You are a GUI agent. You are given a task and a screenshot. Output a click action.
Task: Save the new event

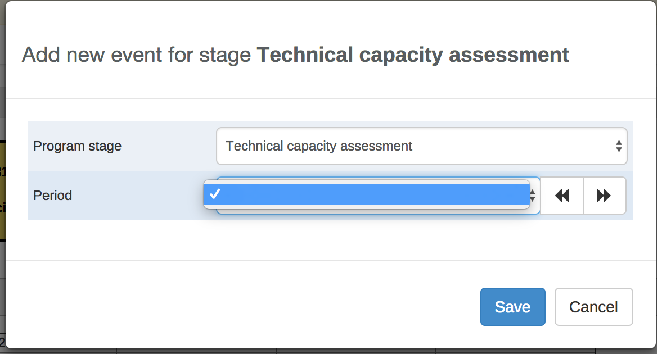[x=512, y=307]
